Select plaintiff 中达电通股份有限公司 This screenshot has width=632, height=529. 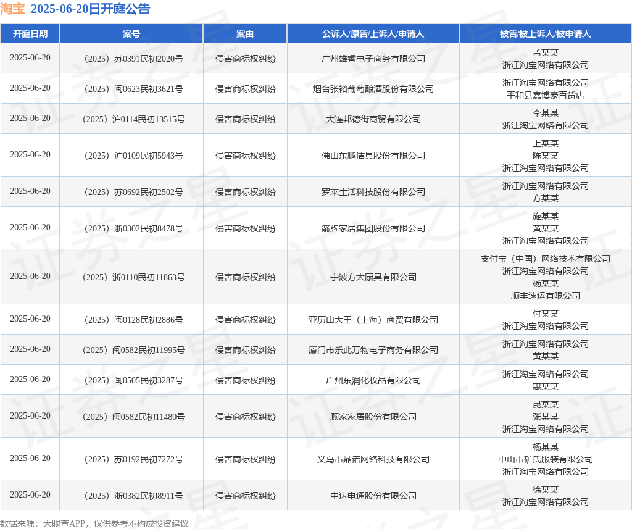pos(372,495)
